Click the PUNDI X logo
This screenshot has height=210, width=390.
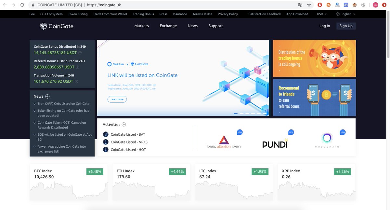click(x=275, y=143)
